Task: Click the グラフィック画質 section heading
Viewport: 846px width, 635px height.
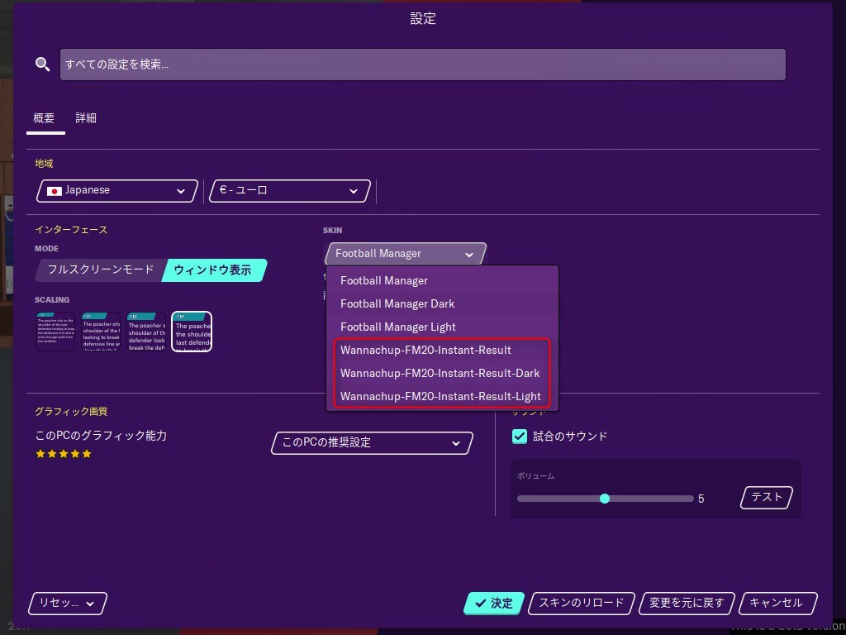Action: click(71, 412)
